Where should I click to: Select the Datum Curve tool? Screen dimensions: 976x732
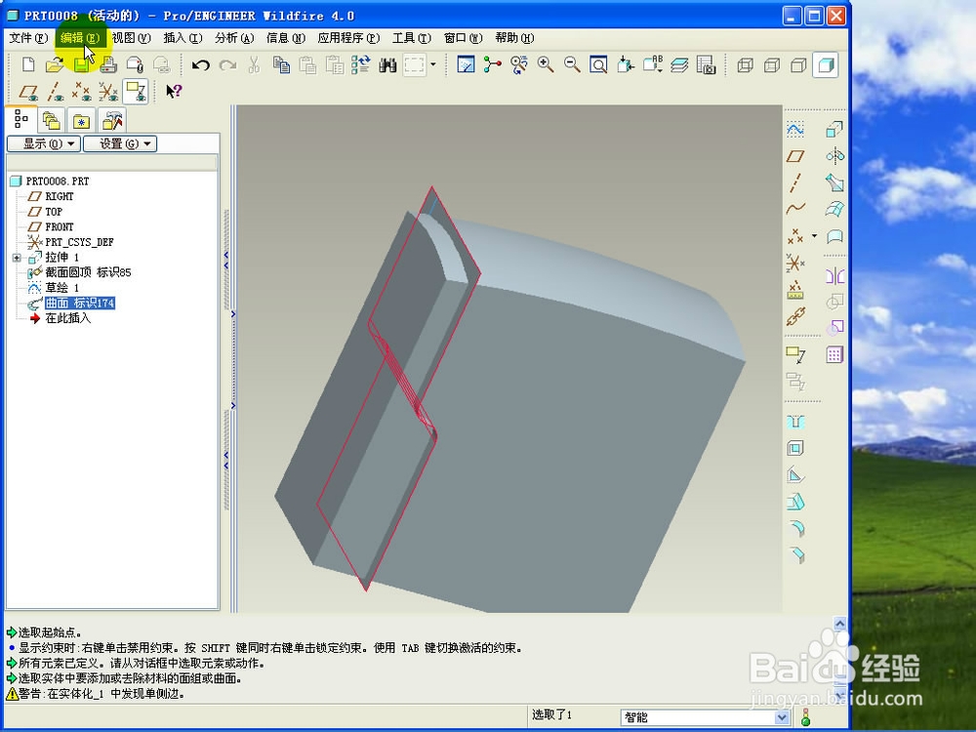[x=794, y=209]
